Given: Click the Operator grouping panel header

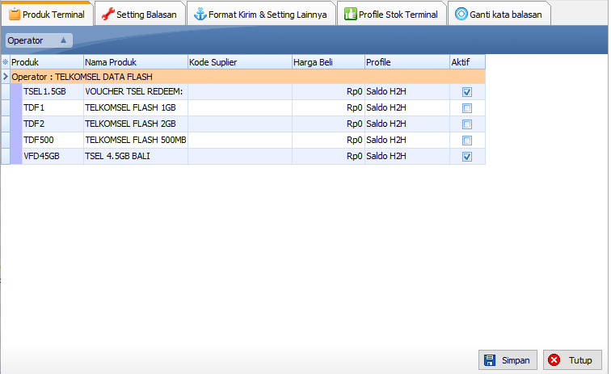Looking at the screenshot, I should point(39,40).
